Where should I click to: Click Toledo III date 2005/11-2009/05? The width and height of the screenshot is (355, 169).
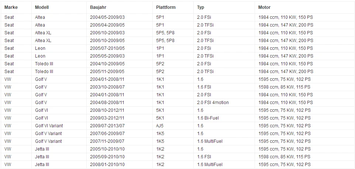pos(107,72)
